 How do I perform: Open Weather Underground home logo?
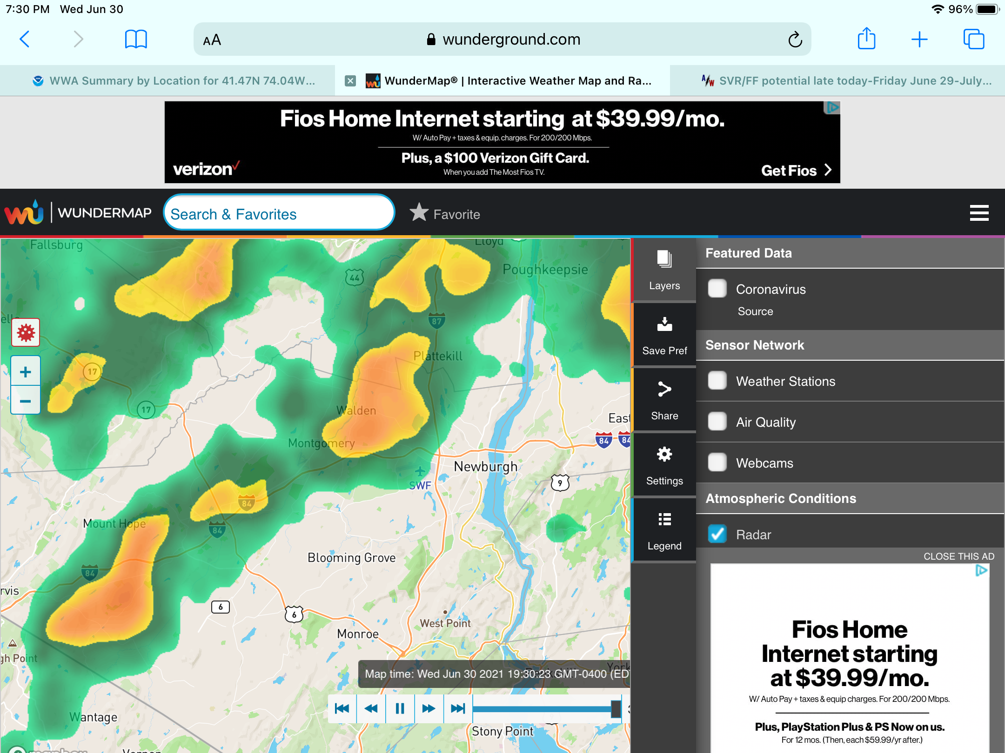coord(24,212)
